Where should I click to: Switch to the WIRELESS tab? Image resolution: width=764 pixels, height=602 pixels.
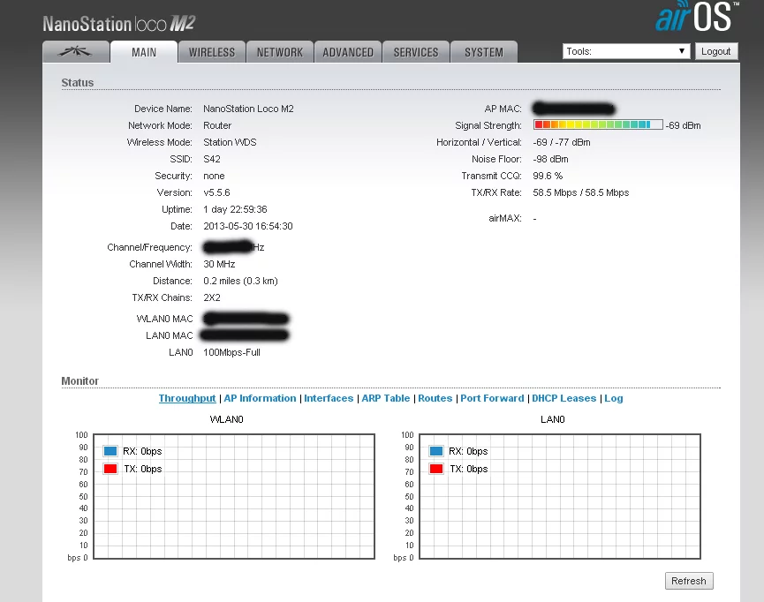212,52
